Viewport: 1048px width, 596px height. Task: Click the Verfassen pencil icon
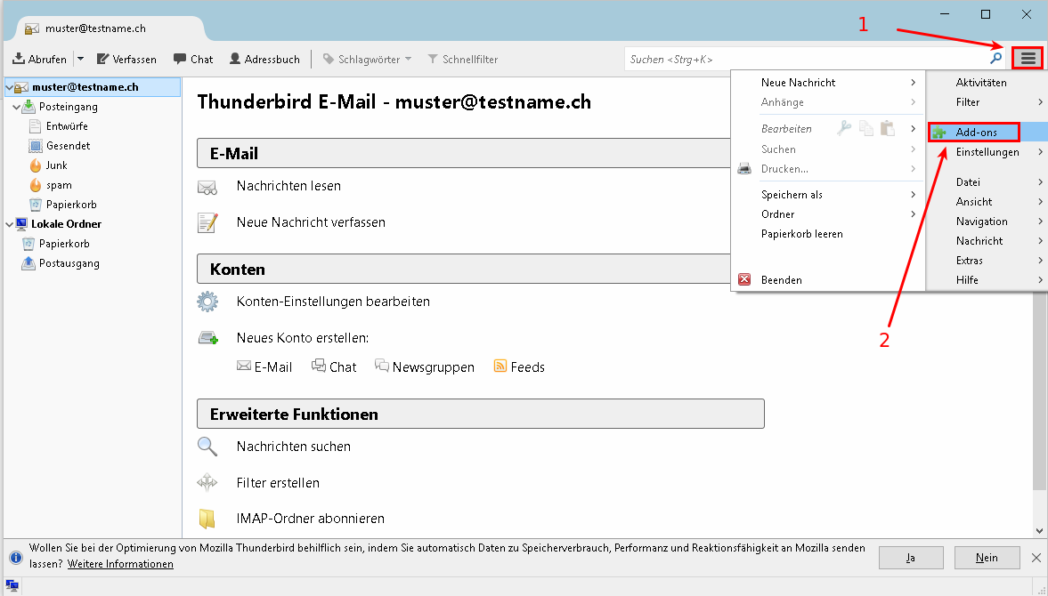pos(103,59)
